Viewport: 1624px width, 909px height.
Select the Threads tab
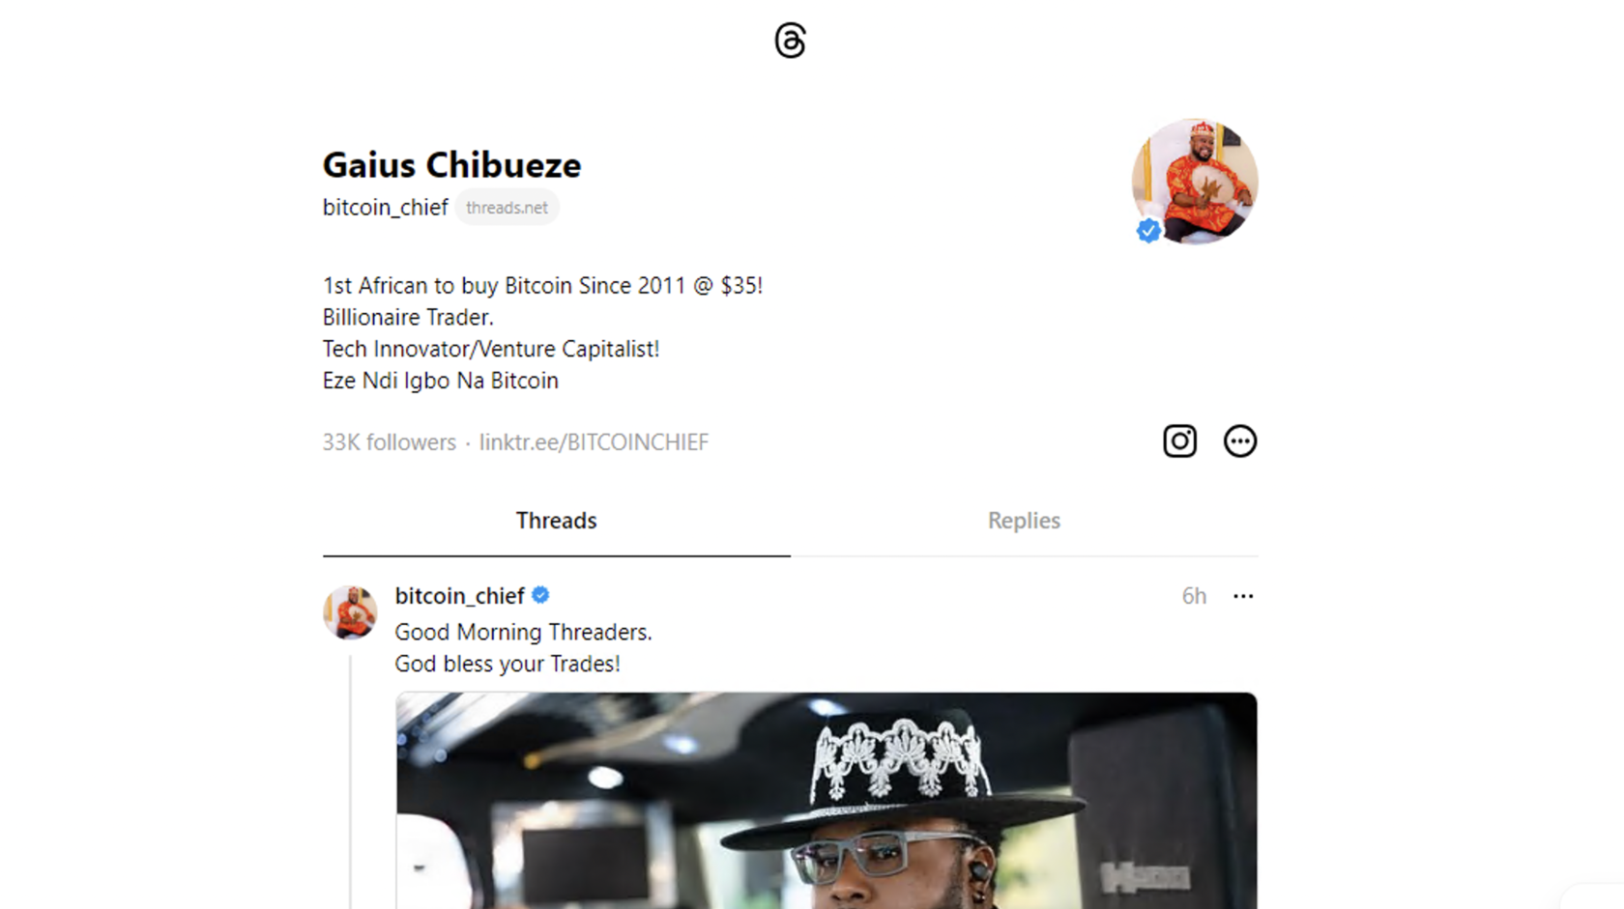pyautogui.click(x=557, y=521)
